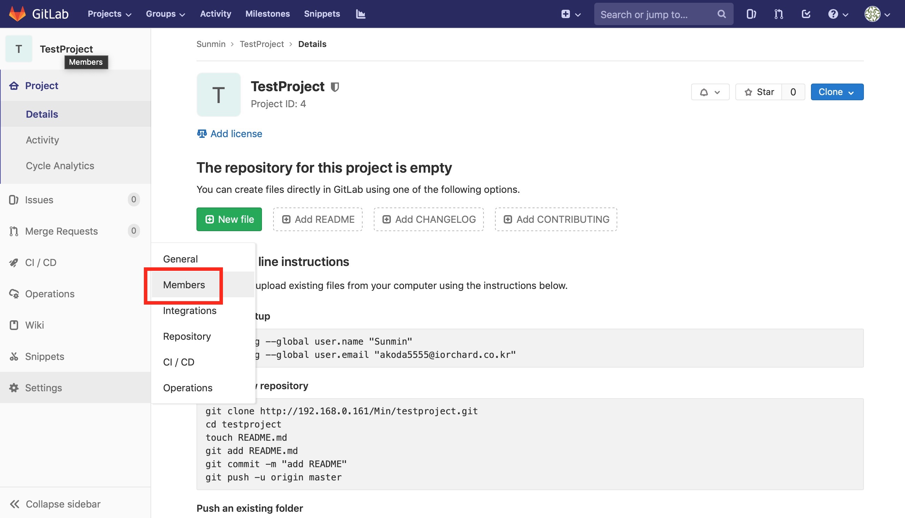Image resolution: width=905 pixels, height=518 pixels.
Task: Click the Settings gear icon
Action: (14, 387)
